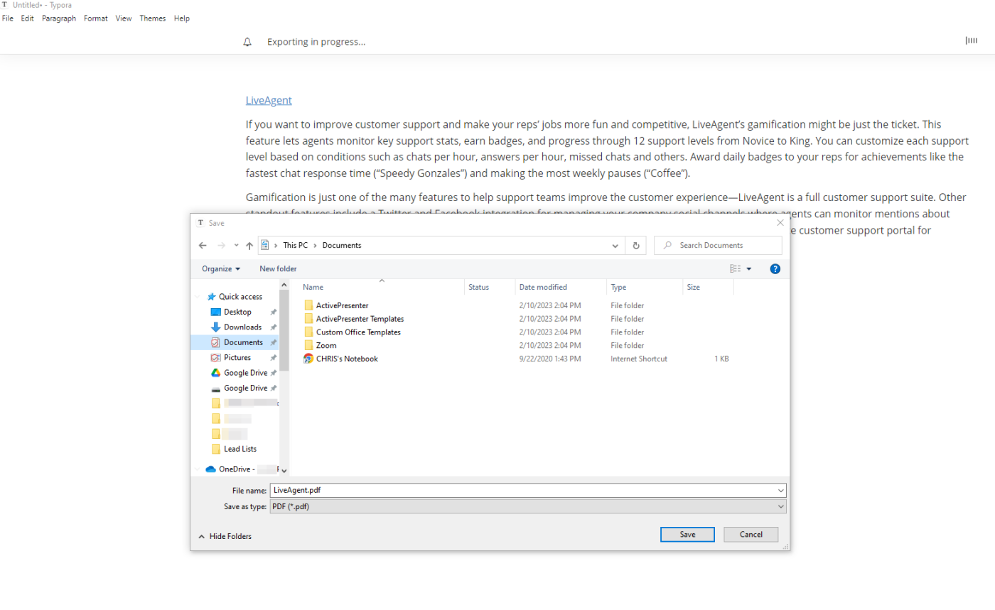The height and width of the screenshot is (610, 995).
Task: Click the Save button
Action: coord(687,534)
